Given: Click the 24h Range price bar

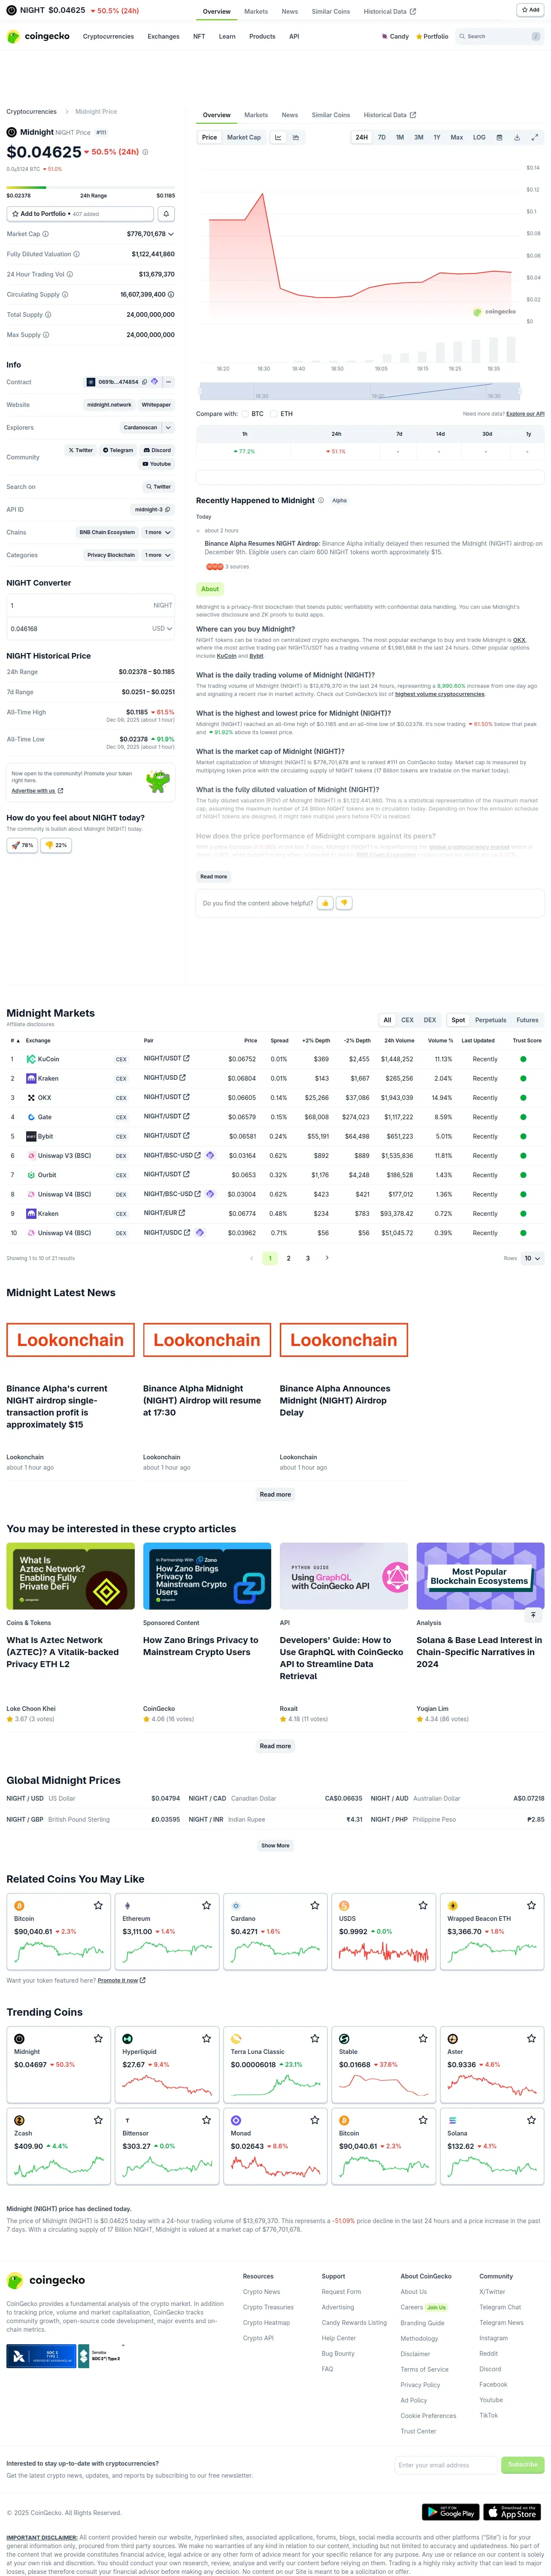Looking at the screenshot, I should pyautogui.click(x=90, y=188).
